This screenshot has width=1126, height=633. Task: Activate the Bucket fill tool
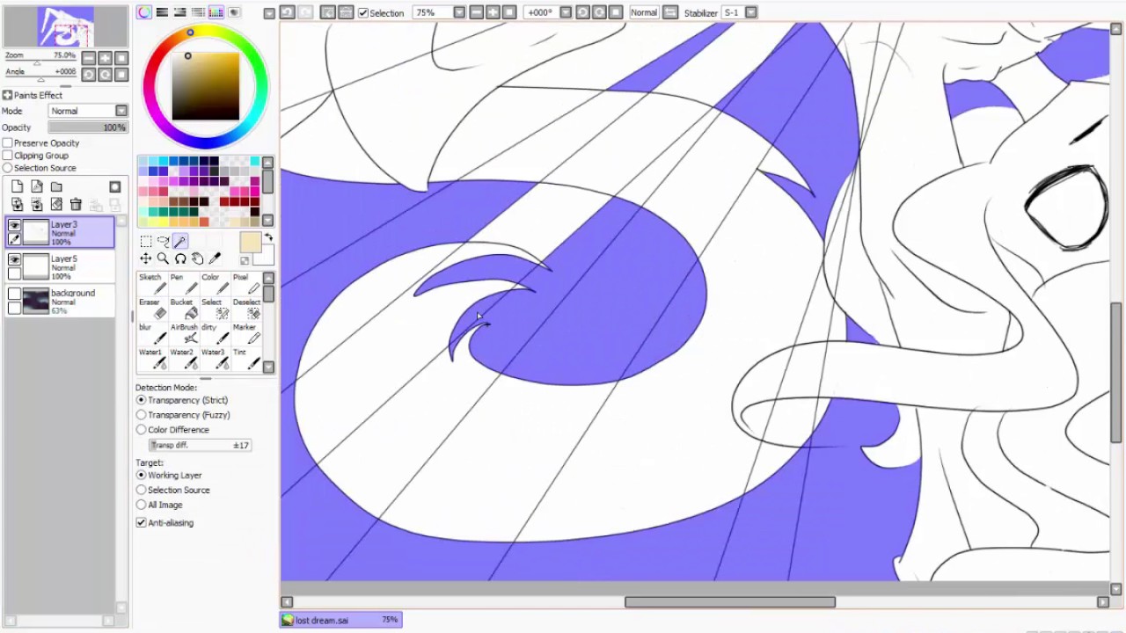click(182, 309)
